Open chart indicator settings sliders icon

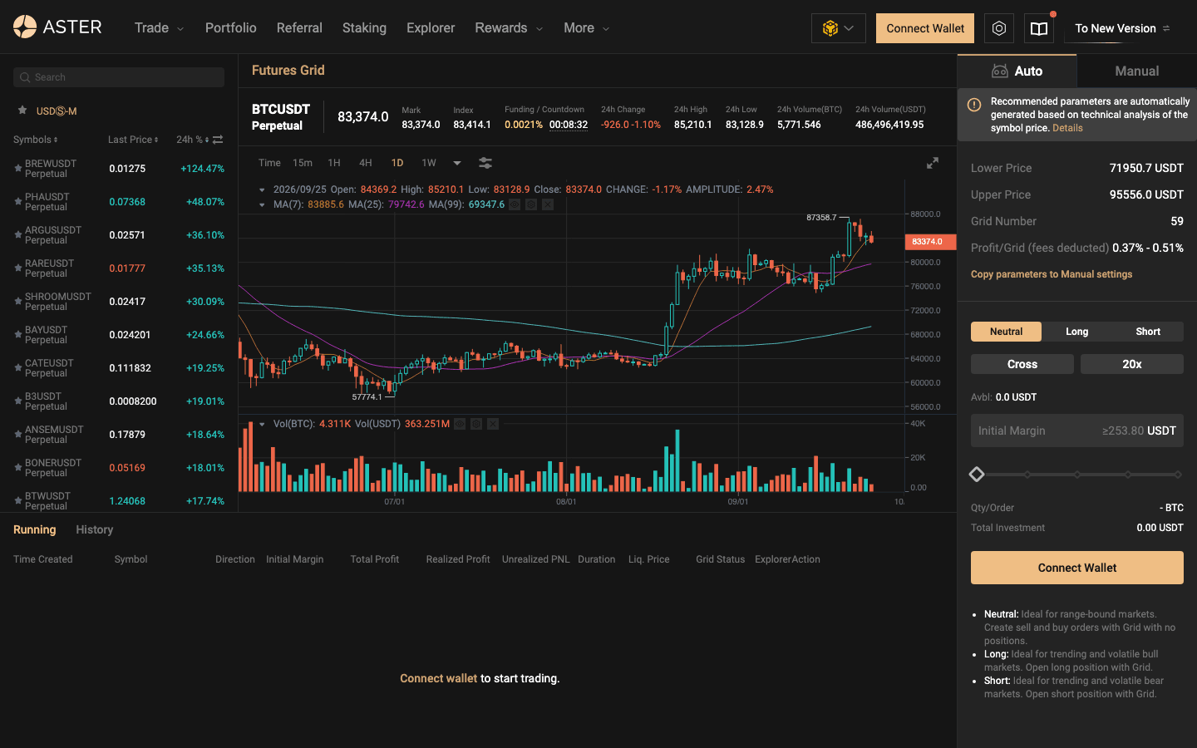point(485,163)
